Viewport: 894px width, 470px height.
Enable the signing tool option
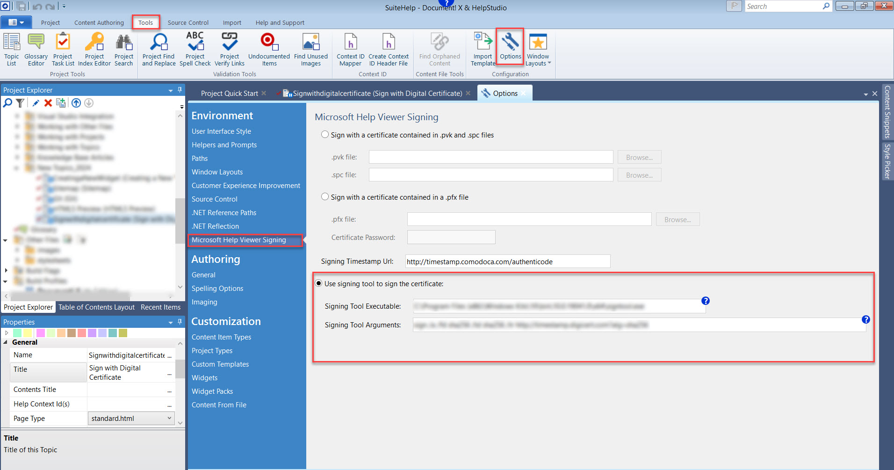[318, 282]
